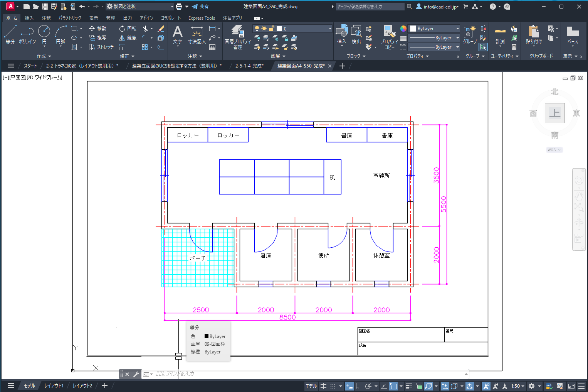Open the WCS dropdown under ViewCube

[554, 150]
